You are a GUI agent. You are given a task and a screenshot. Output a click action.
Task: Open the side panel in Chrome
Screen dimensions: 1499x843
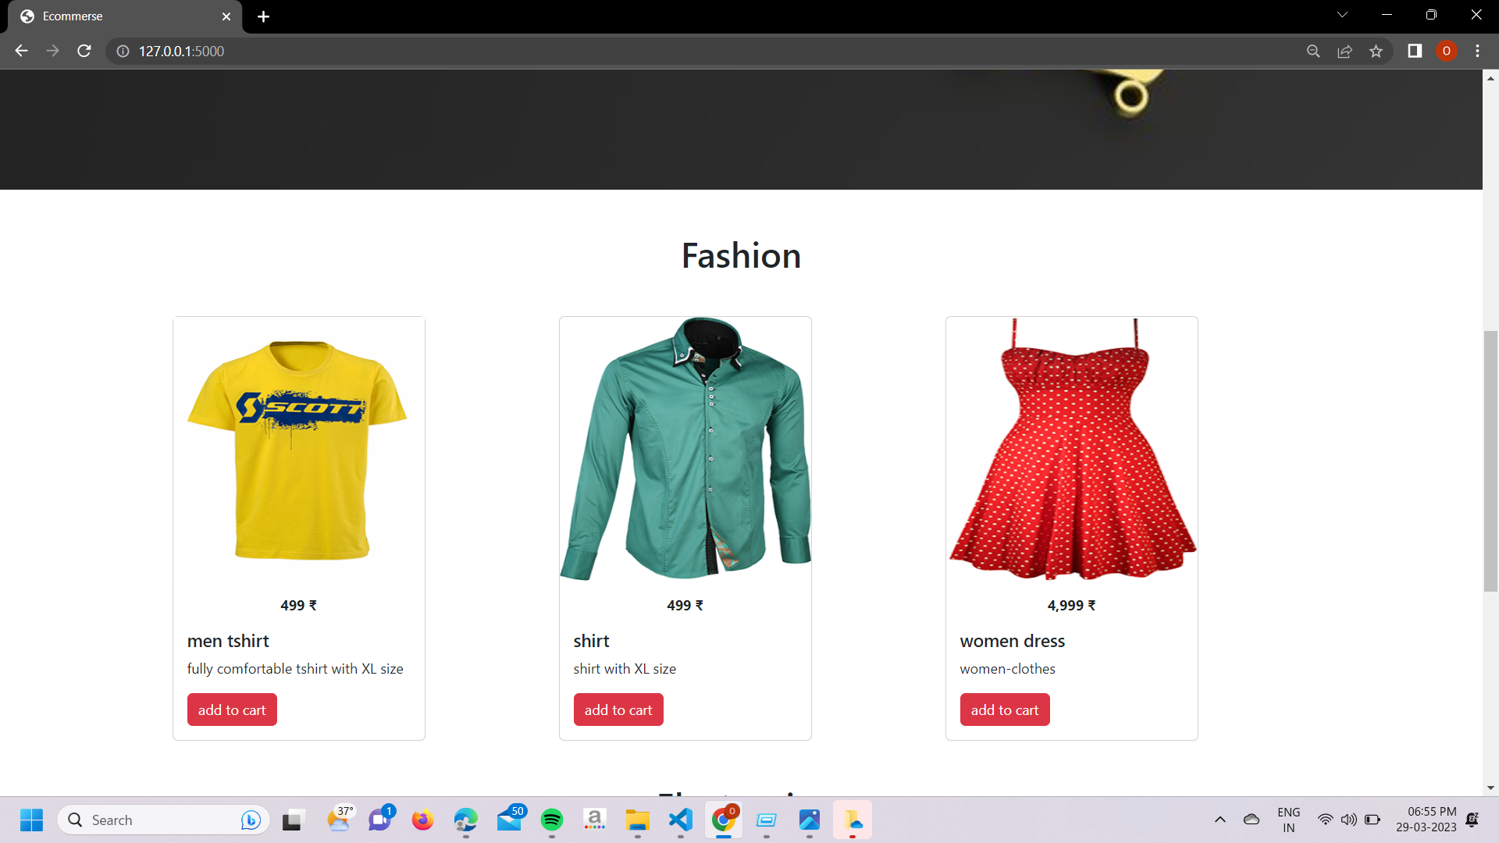tap(1415, 51)
